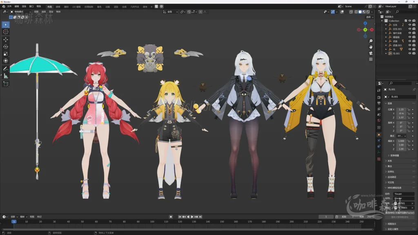Enable rendered viewport shading mode
Screen dimensions: 418x235
[368, 12]
